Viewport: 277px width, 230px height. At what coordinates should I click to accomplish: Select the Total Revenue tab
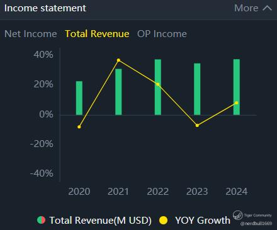pyautogui.click(x=97, y=34)
